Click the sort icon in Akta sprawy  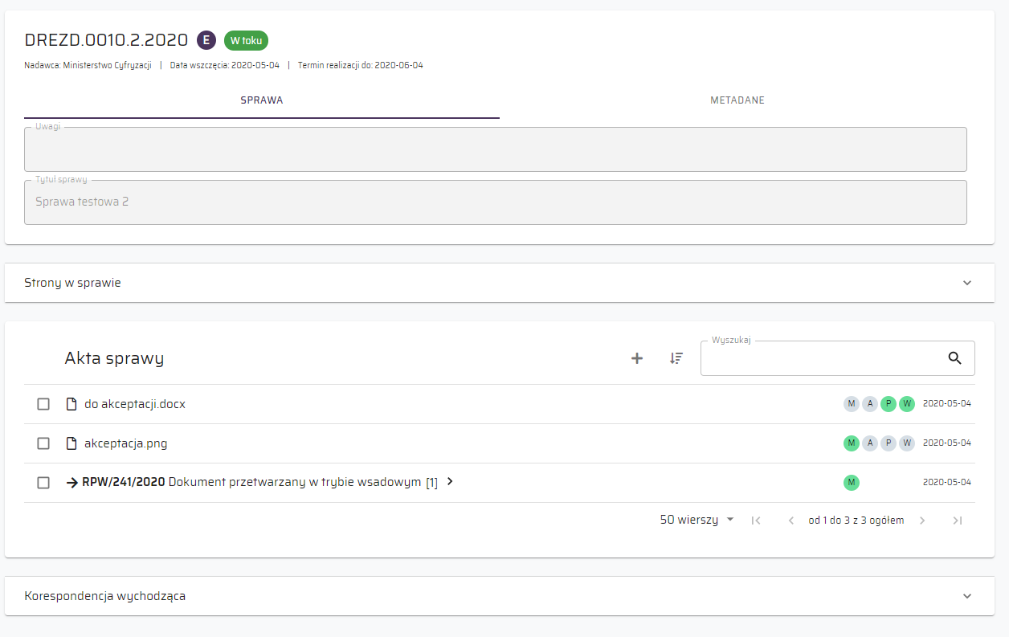point(676,358)
